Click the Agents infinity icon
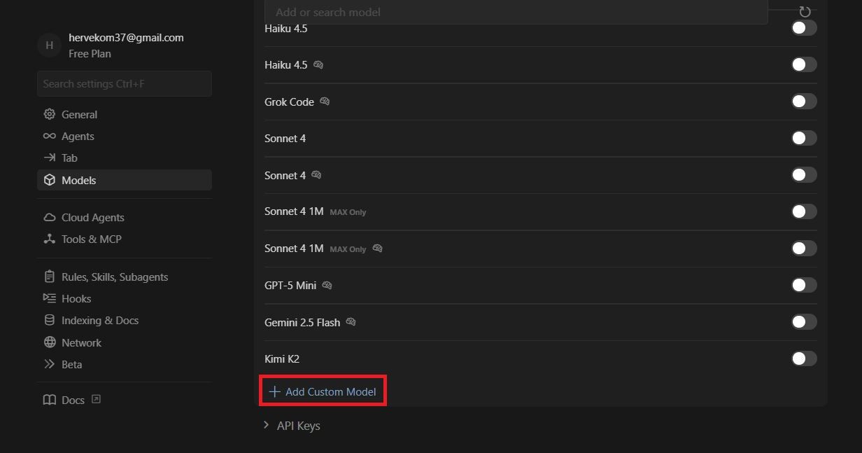Screen dimensions: 862x453 coord(49,136)
